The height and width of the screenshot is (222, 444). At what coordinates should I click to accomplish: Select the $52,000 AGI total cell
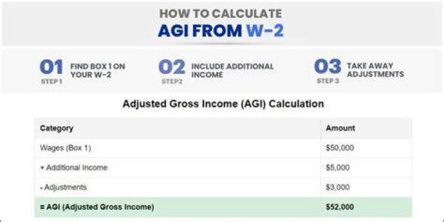point(340,207)
